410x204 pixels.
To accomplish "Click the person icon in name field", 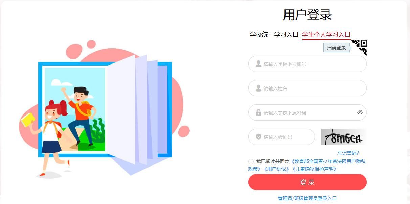I will (258, 88).
